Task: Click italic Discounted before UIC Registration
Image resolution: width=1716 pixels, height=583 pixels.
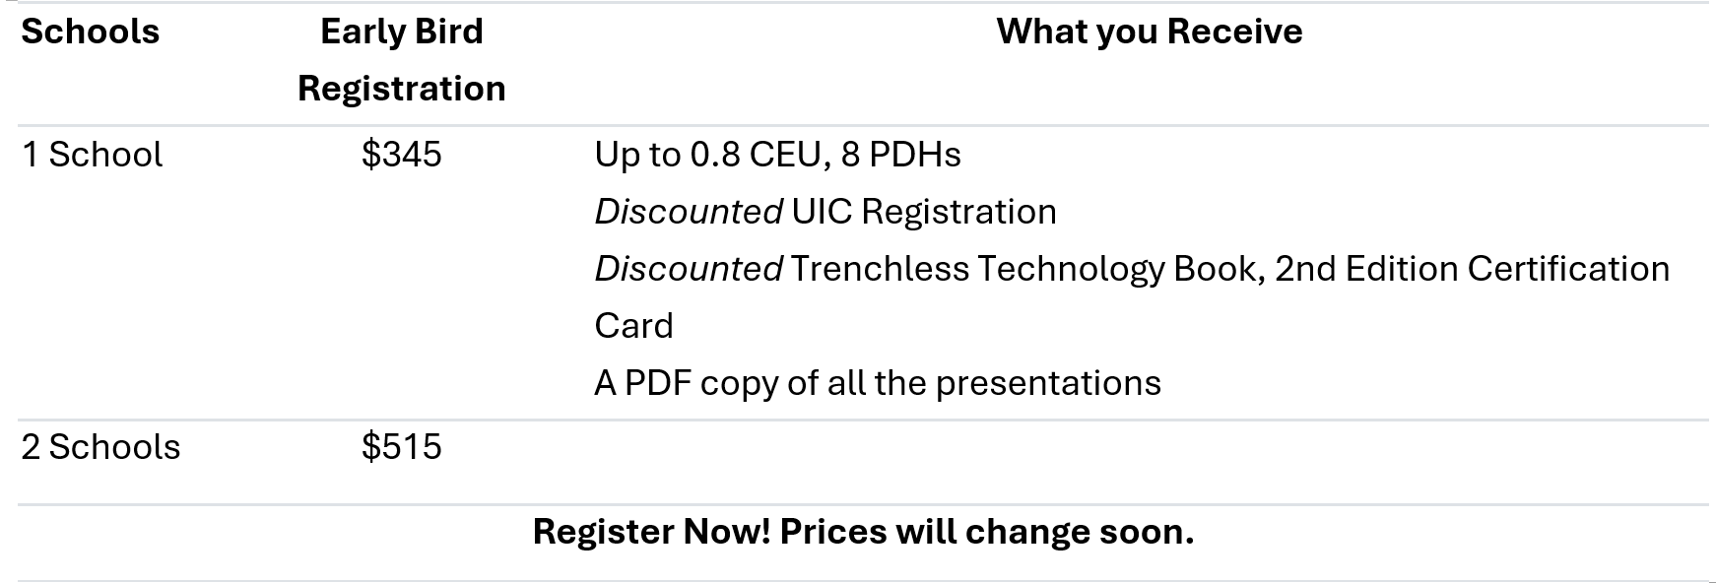Action: pyautogui.click(x=689, y=212)
